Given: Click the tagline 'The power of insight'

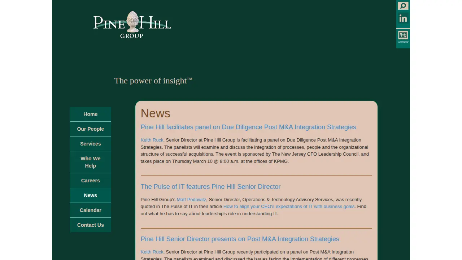Looking at the screenshot, I should tap(153, 81).
